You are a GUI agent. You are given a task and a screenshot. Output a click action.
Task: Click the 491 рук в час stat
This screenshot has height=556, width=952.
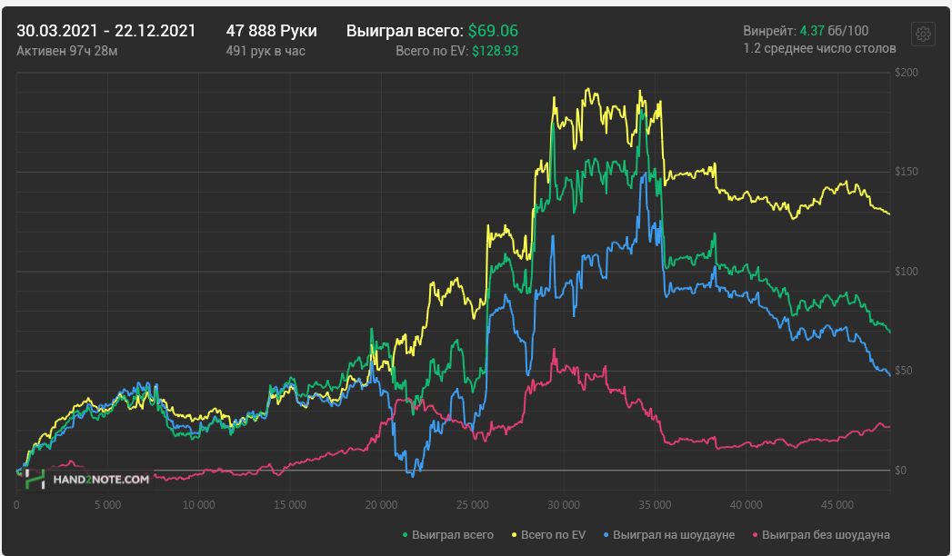tap(266, 51)
